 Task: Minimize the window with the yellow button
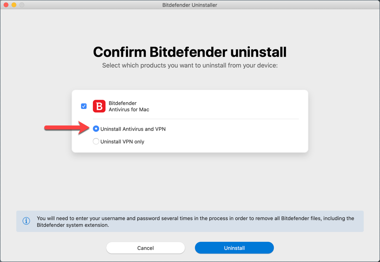pos(14,5)
